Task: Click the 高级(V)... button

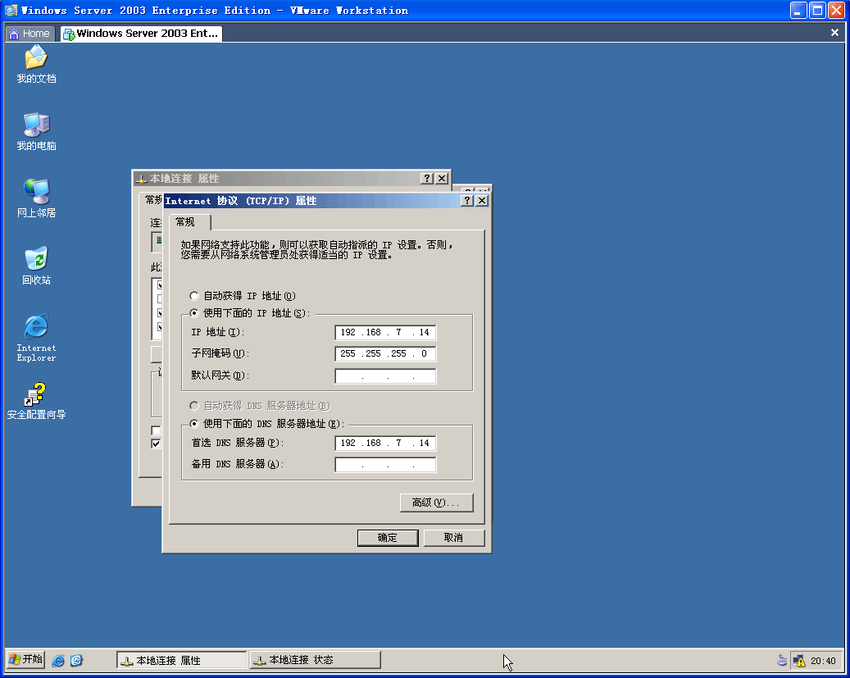Action: tap(436, 503)
